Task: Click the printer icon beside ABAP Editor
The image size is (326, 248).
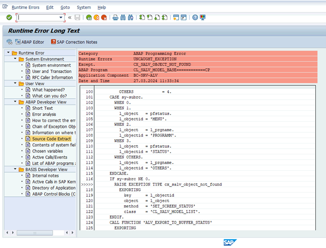Action: click(10, 42)
